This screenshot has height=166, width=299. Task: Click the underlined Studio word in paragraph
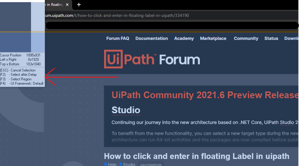(x=287, y=122)
